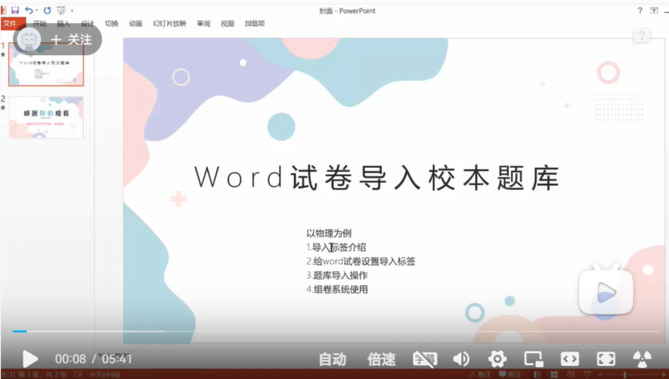Open the 加载项 ribbon tab

tap(255, 23)
